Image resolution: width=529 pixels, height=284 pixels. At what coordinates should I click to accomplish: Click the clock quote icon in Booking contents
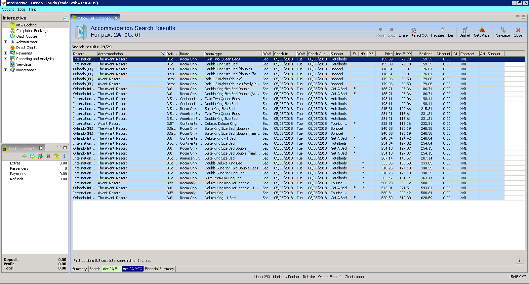tap(32, 156)
